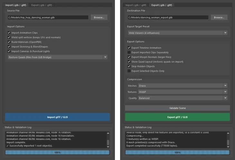
Task: Enable Export Selected Objects Only
Action: [x=129, y=71]
